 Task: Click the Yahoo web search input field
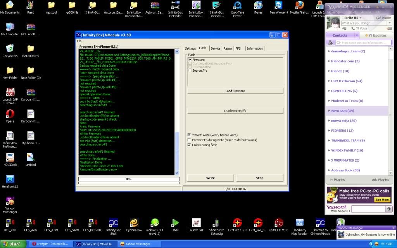[368, 209]
